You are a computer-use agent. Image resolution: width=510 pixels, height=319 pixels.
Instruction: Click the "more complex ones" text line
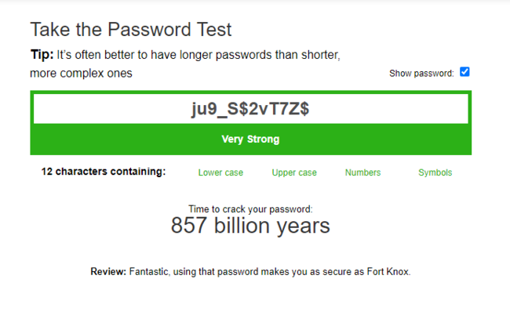81,74
